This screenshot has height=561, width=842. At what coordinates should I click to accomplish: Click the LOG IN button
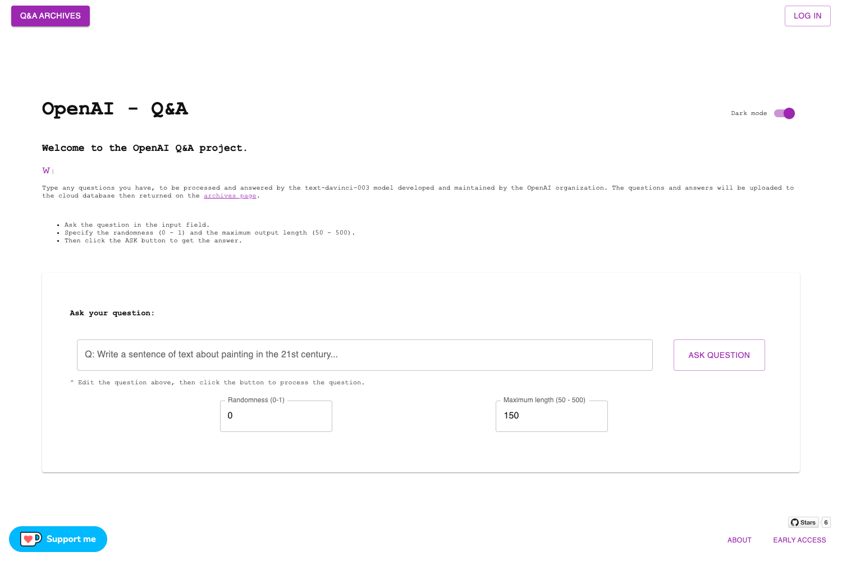[x=807, y=16]
